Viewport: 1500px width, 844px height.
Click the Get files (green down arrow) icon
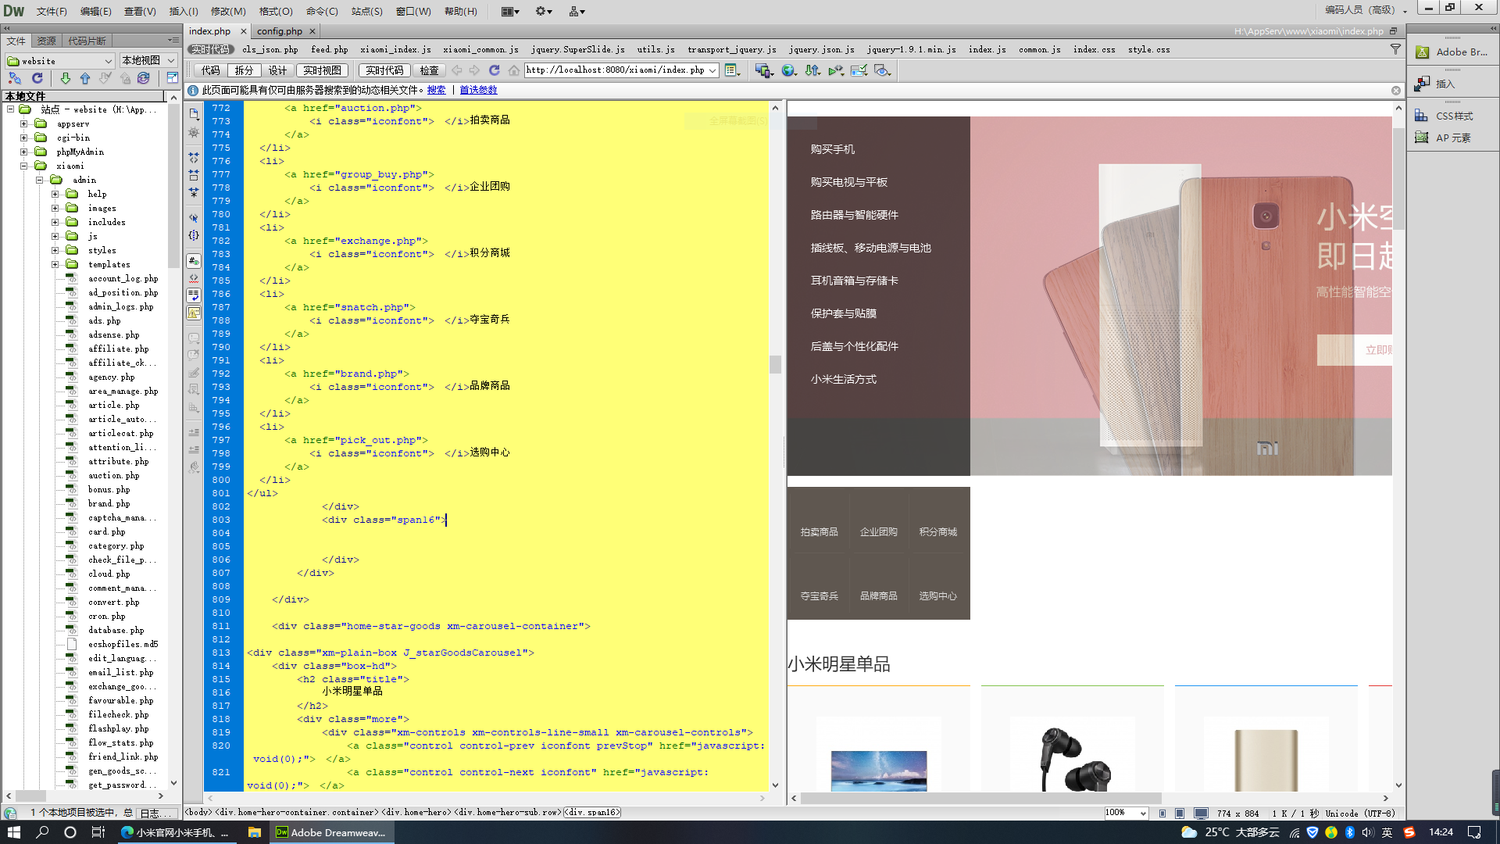tap(66, 78)
